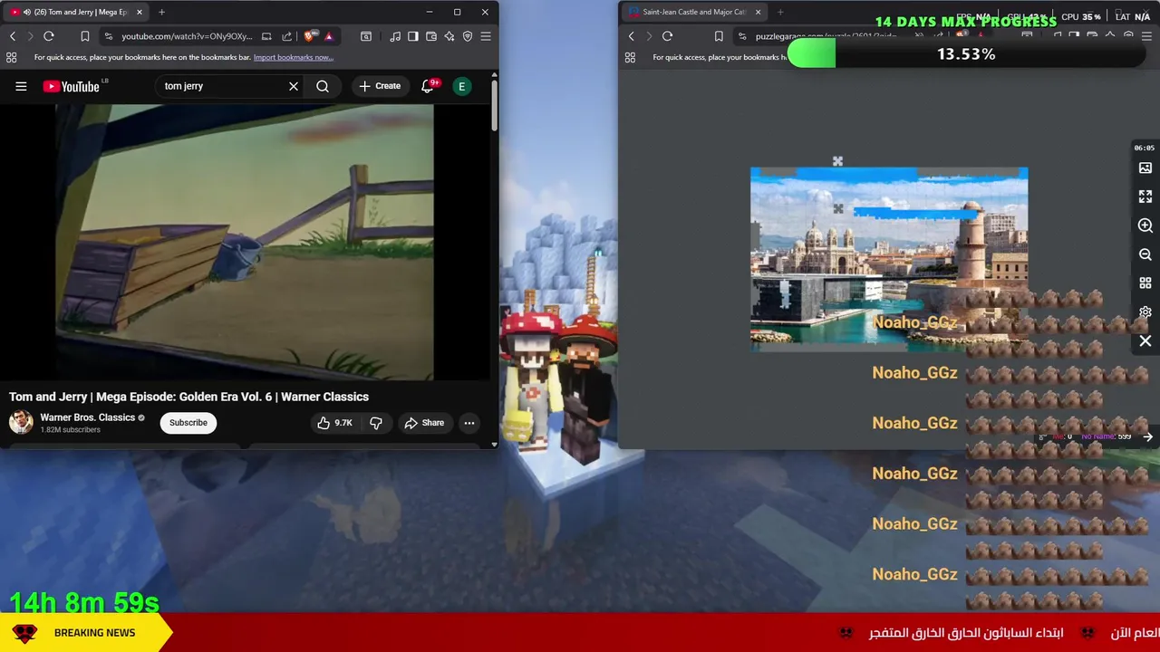Zoom out of the puzzle

pos(1145,254)
